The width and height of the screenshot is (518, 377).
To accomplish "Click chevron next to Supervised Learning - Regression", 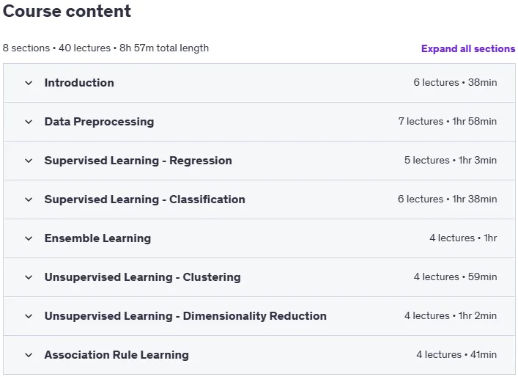I will 29,161.
